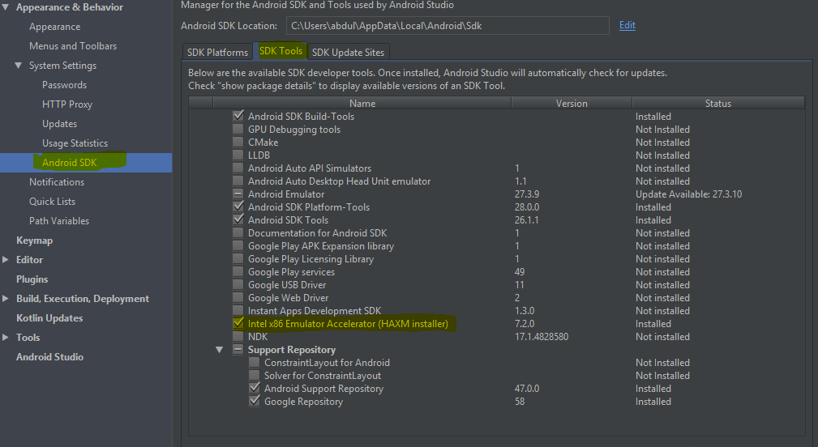The image size is (818, 447).
Task: Check Instant Apps Development SDK checkbox
Action: point(238,310)
